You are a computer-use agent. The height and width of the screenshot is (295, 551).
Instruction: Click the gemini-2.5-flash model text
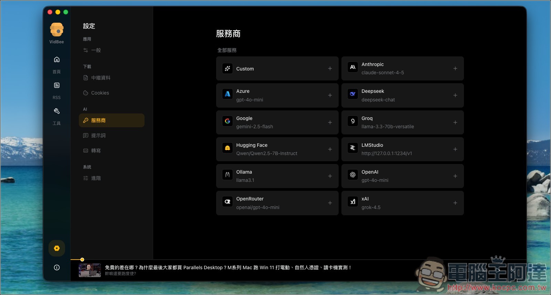(255, 127)
